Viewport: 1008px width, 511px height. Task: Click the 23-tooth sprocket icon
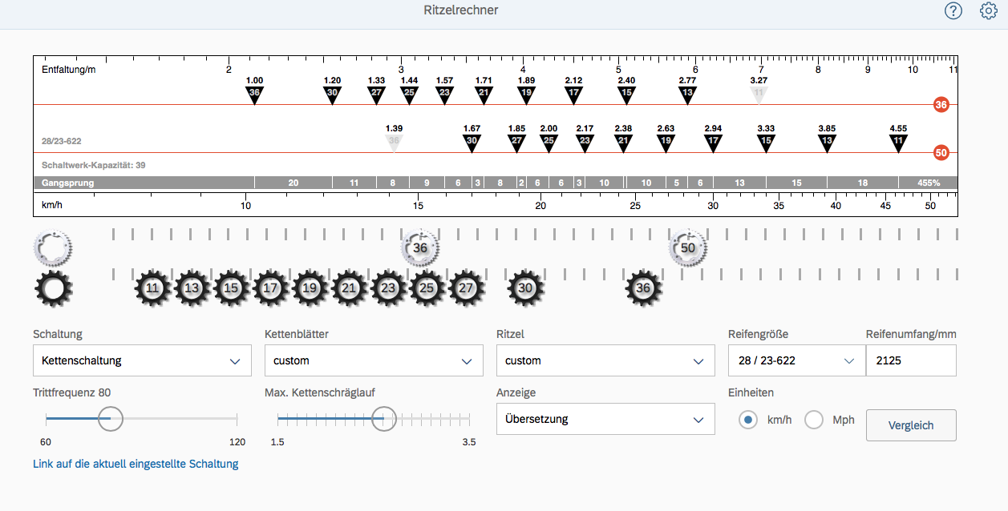[x=388, y=288]
